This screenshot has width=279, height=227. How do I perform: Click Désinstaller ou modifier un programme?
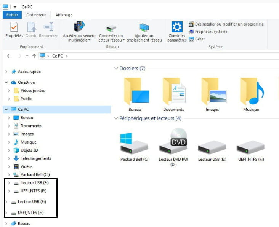(x=226, y=24)
